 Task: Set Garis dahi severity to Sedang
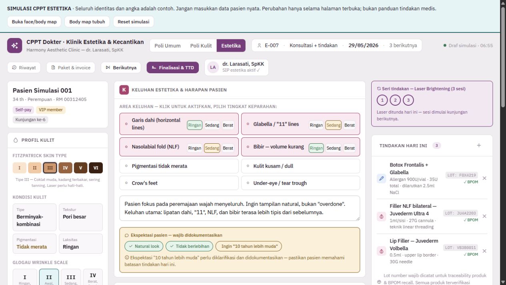(212, 125)
